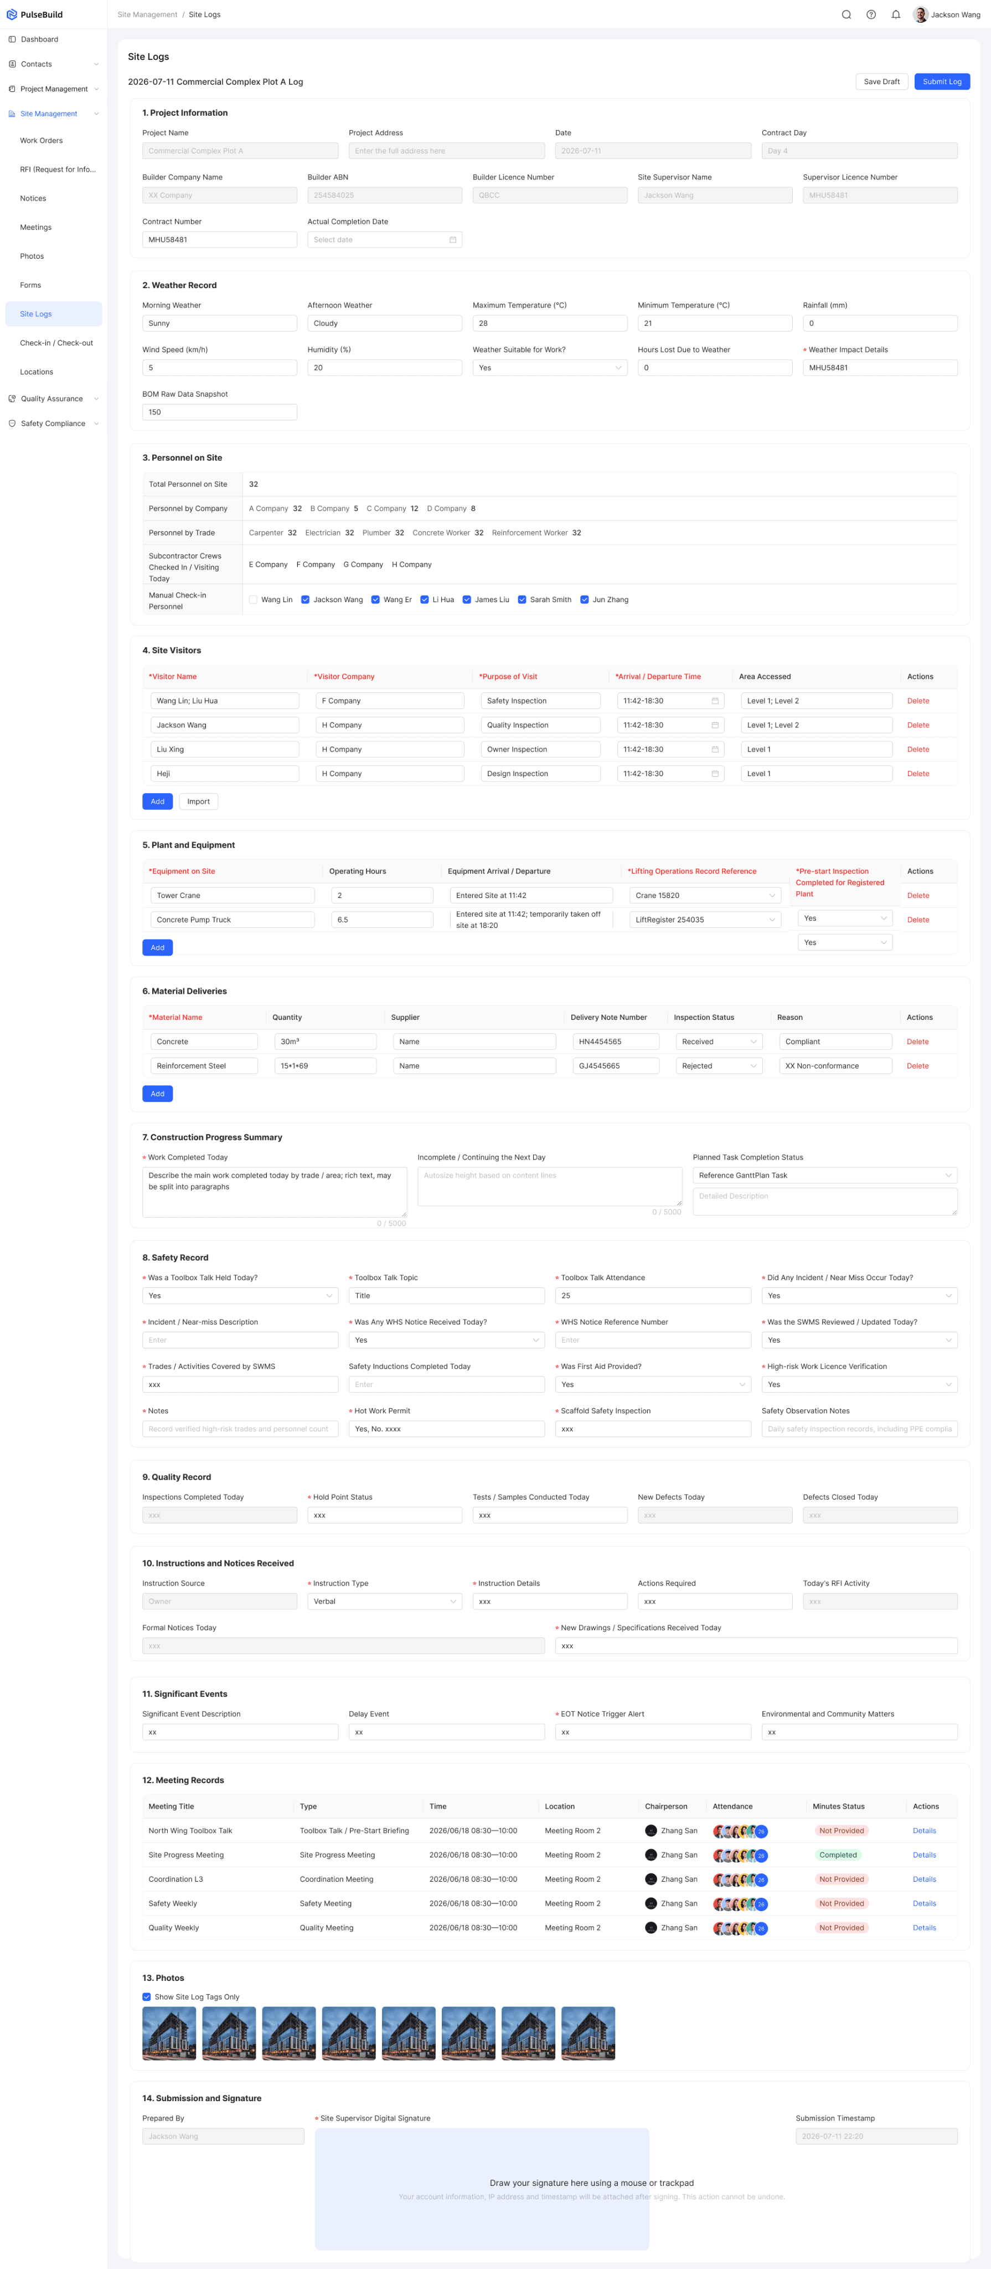Image resolution: width=991 pixels, height=2269 pixels.
Task: Open Instruction Type Verbal dropdown
Action: pyautogui.click(x=385, y=1601)
